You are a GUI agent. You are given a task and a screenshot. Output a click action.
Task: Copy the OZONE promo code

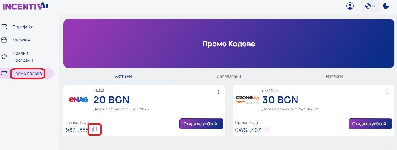point(267,129)
